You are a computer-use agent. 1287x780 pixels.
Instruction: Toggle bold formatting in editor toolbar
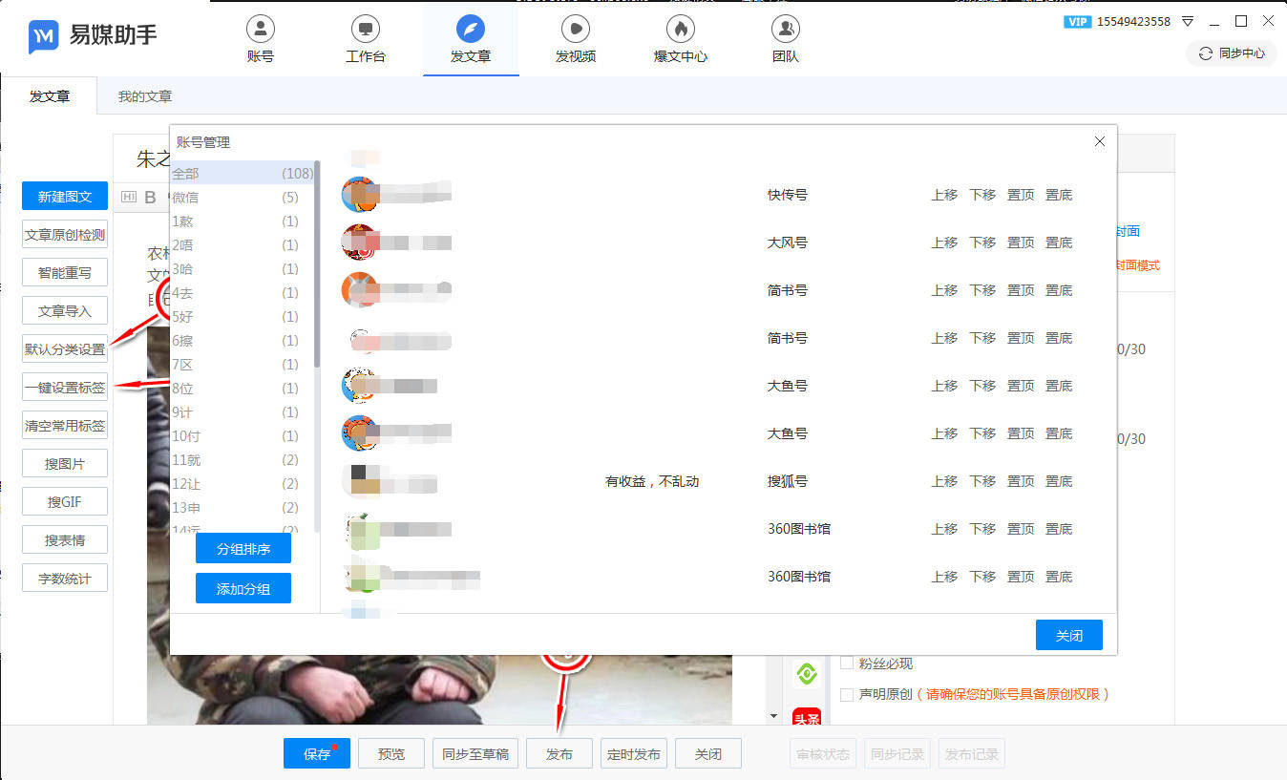click(x=150, y=198)
